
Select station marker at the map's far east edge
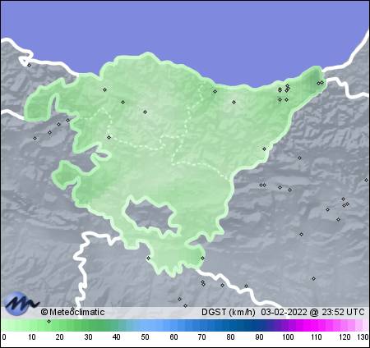click(x=366, y=180)
